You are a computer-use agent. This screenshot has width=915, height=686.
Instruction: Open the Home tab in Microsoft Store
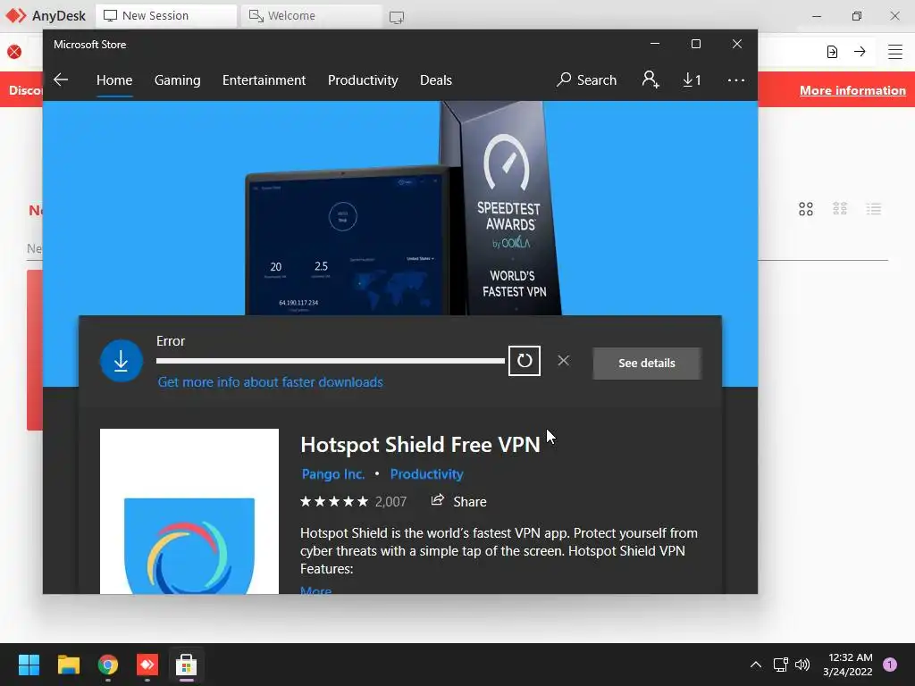click(114, 79)
